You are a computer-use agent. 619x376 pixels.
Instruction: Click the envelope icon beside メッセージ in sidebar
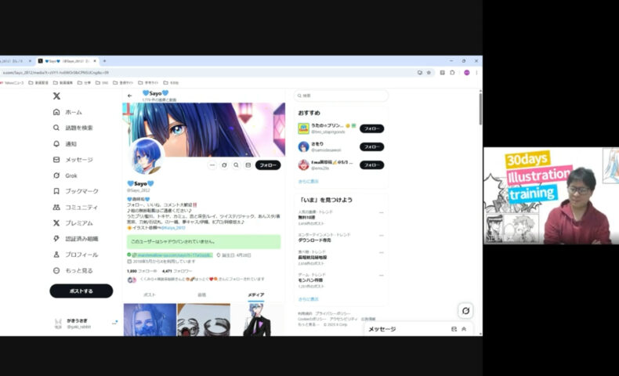(x=56, y=159)
